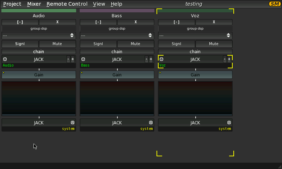This screenshot has width=282, height=169.
Task: Close the Audio strip with the X button
Action: pyautogui.click(x=57, y=22)
